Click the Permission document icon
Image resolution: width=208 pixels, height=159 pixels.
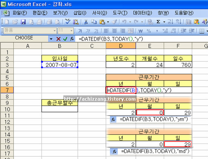[31, 22]
